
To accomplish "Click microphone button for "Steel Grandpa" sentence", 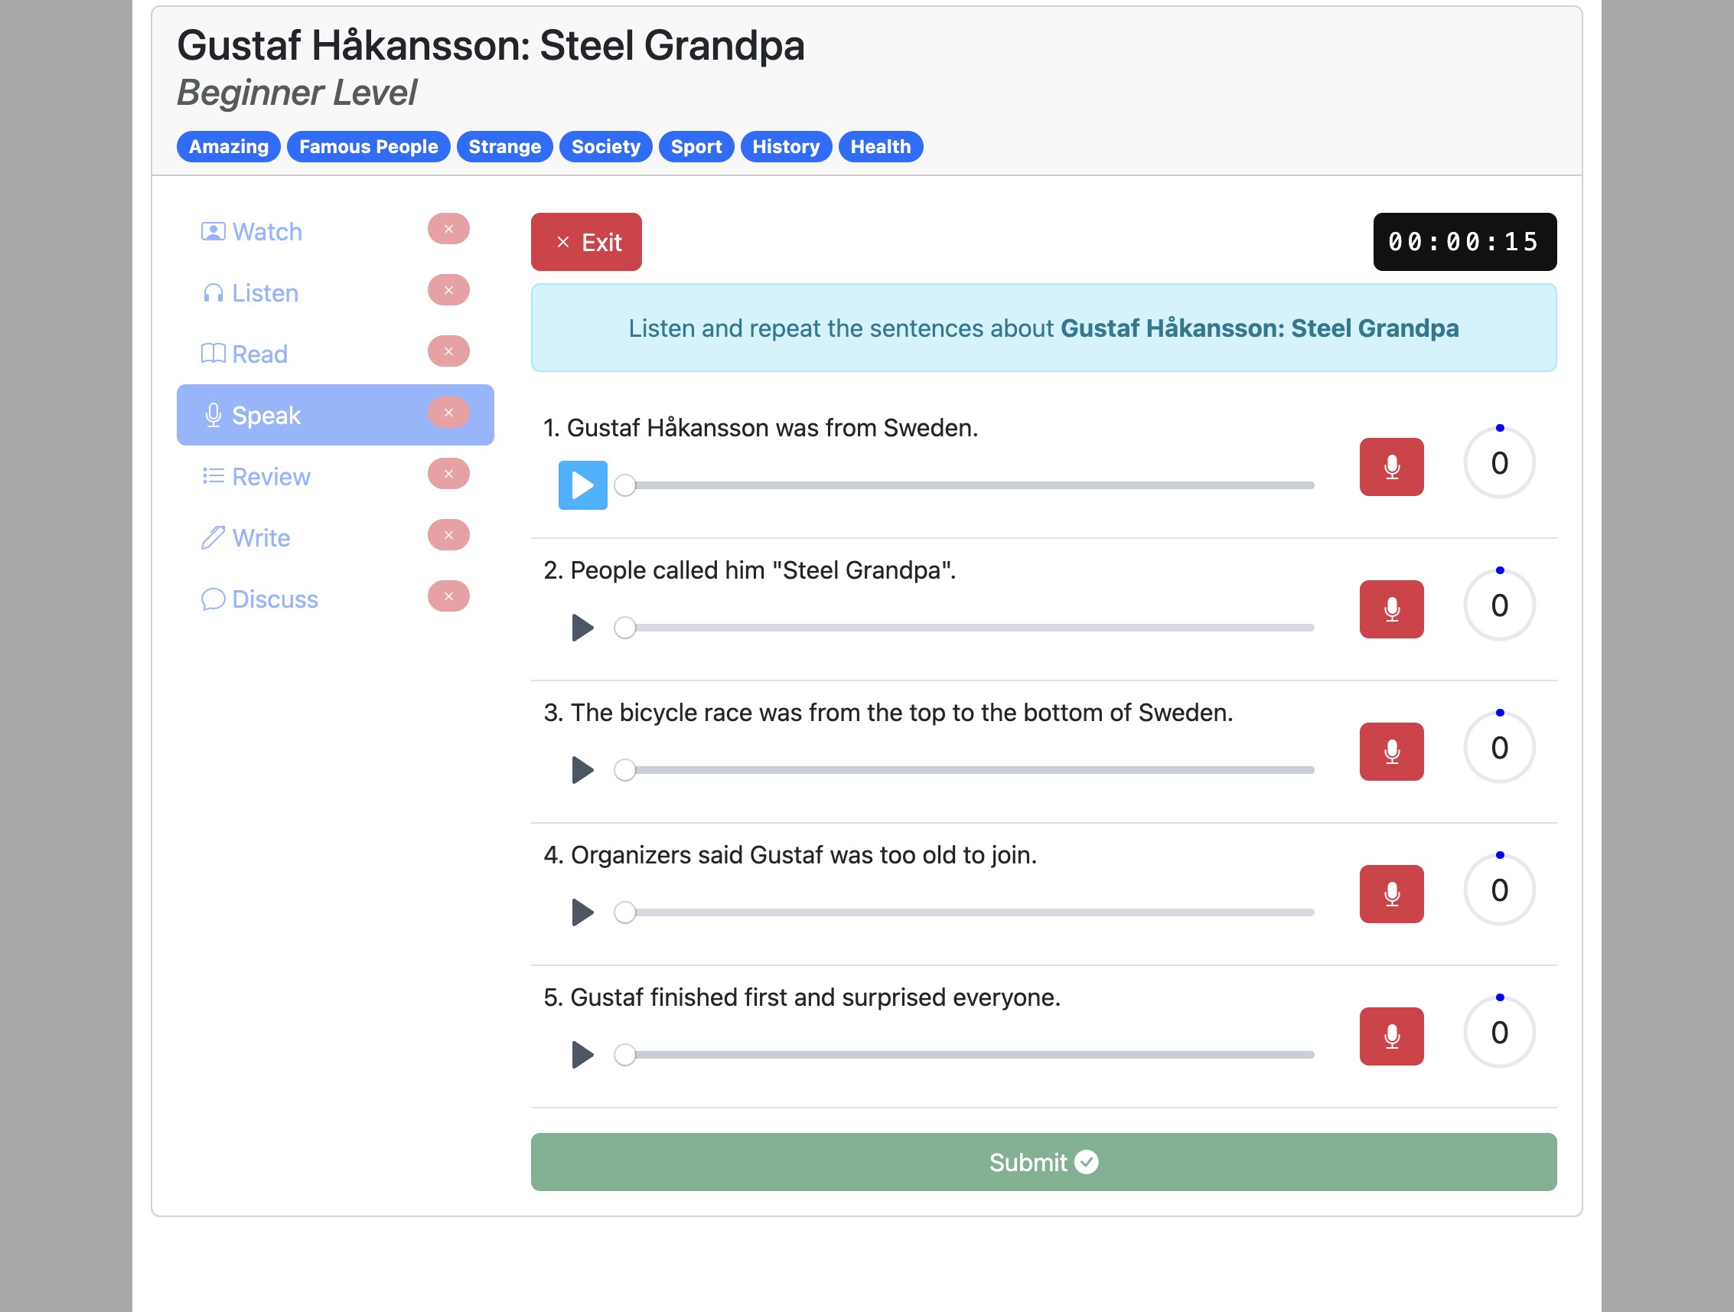I will coord(1391,609).
